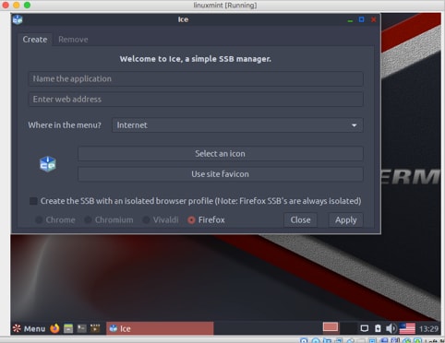Minimize the Ice window with green dash
Image resolution: width=445 pixels, height=343 pixels.
(x=350, y=20)
